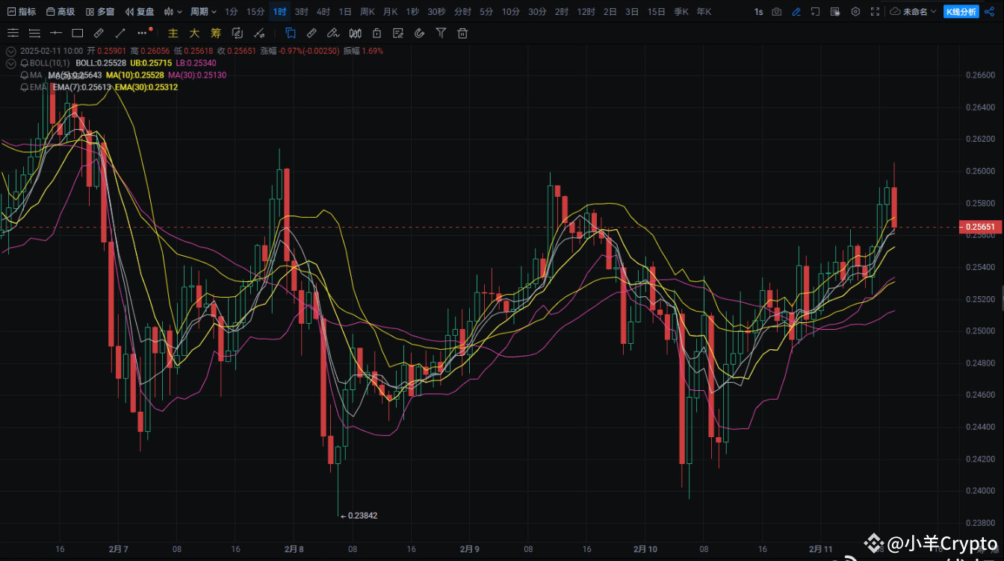Select the trend line drawing tool

point(120,33)
